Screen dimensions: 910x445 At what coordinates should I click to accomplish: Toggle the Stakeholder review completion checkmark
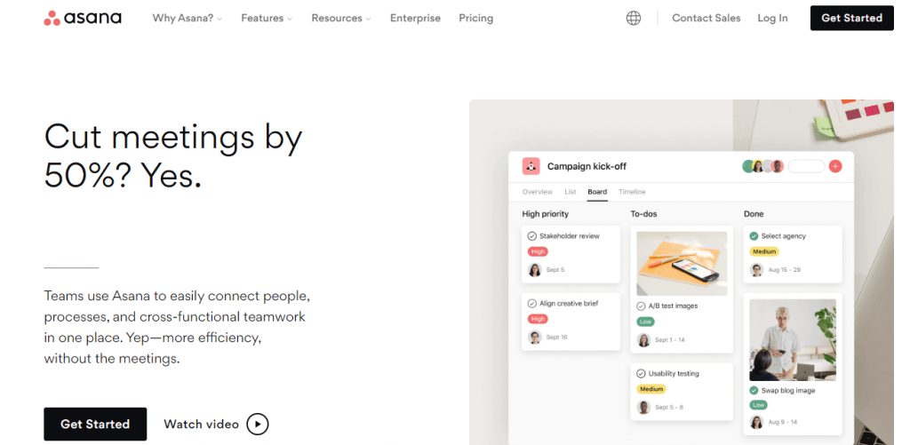coord(531,236)
